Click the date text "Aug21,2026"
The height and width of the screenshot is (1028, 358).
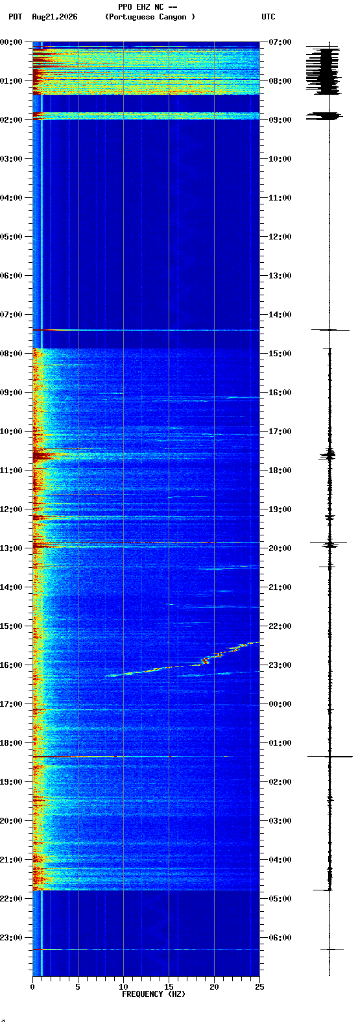click(54, 17)
